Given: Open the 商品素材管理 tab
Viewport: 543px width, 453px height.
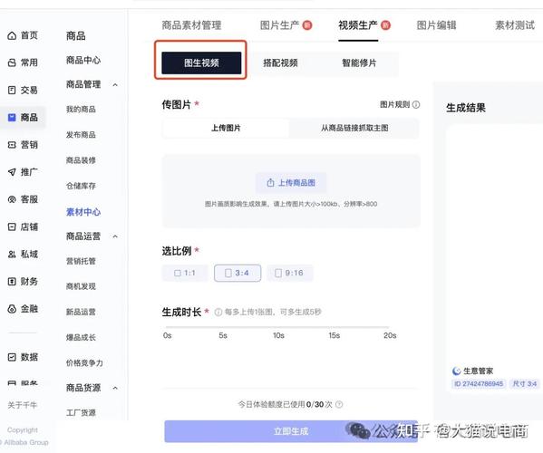Looking at the screenshot, I should click(x=191, y=25).
